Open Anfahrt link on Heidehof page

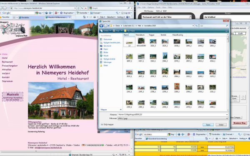[x=6, y=74]
